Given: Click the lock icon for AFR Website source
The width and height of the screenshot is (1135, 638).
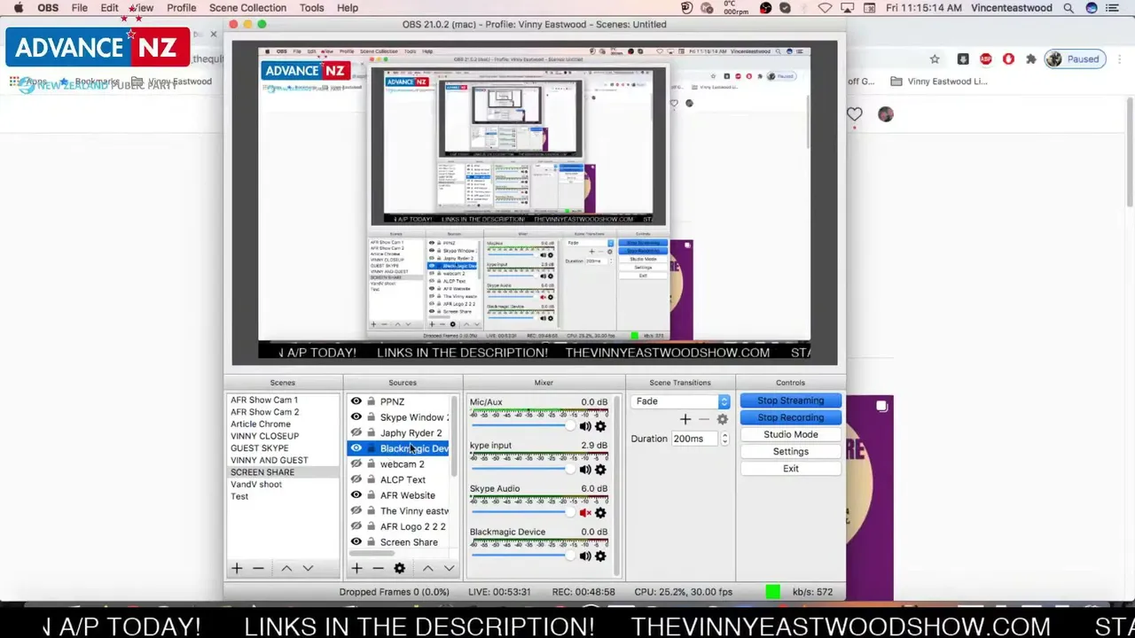Looking at the screenshot, I should point(371,495).
